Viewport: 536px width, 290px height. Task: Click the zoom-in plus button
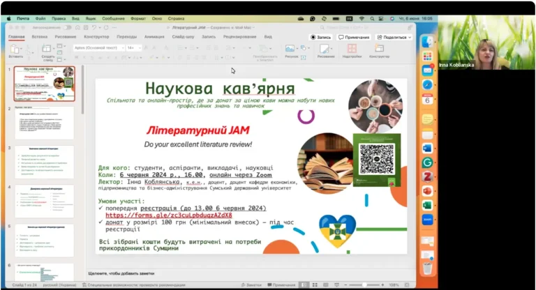(382, 284)
